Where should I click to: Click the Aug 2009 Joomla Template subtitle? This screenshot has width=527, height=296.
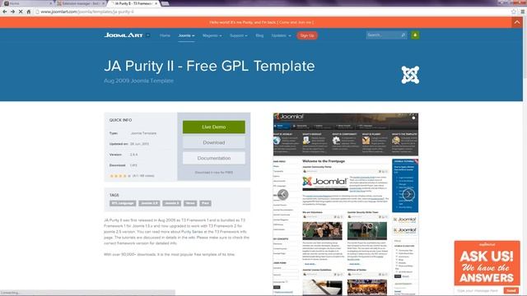point(138,81)
